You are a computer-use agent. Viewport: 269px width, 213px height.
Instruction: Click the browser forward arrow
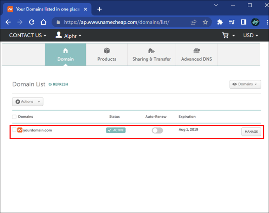pyautogui.click(x=20, y=22)
